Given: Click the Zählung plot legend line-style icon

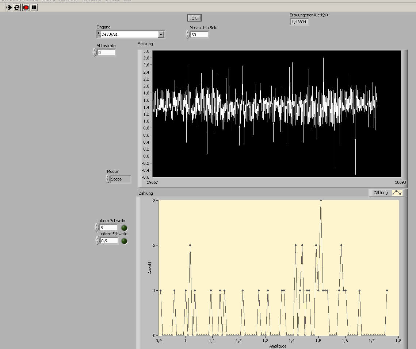Looking at the screenshot, I should (397, 193).
